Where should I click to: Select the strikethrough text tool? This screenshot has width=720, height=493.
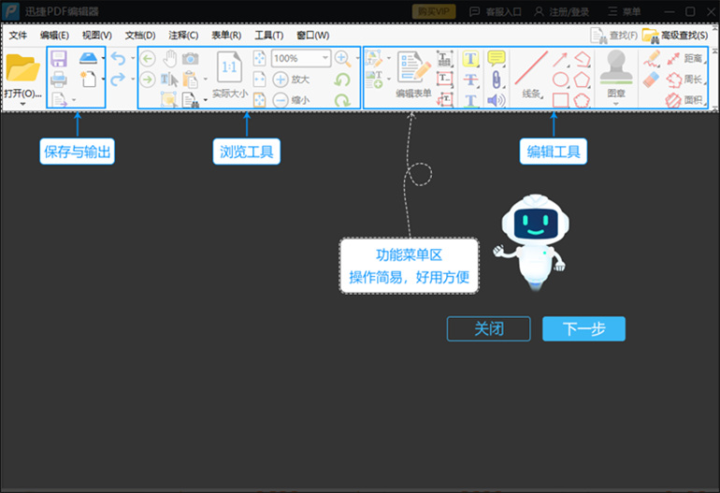[470, 80]
